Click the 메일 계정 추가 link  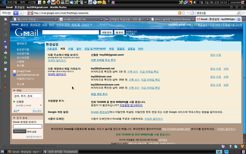(99, 94)
